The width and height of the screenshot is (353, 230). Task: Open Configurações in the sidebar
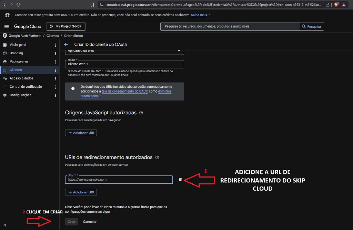click(20, 95)
